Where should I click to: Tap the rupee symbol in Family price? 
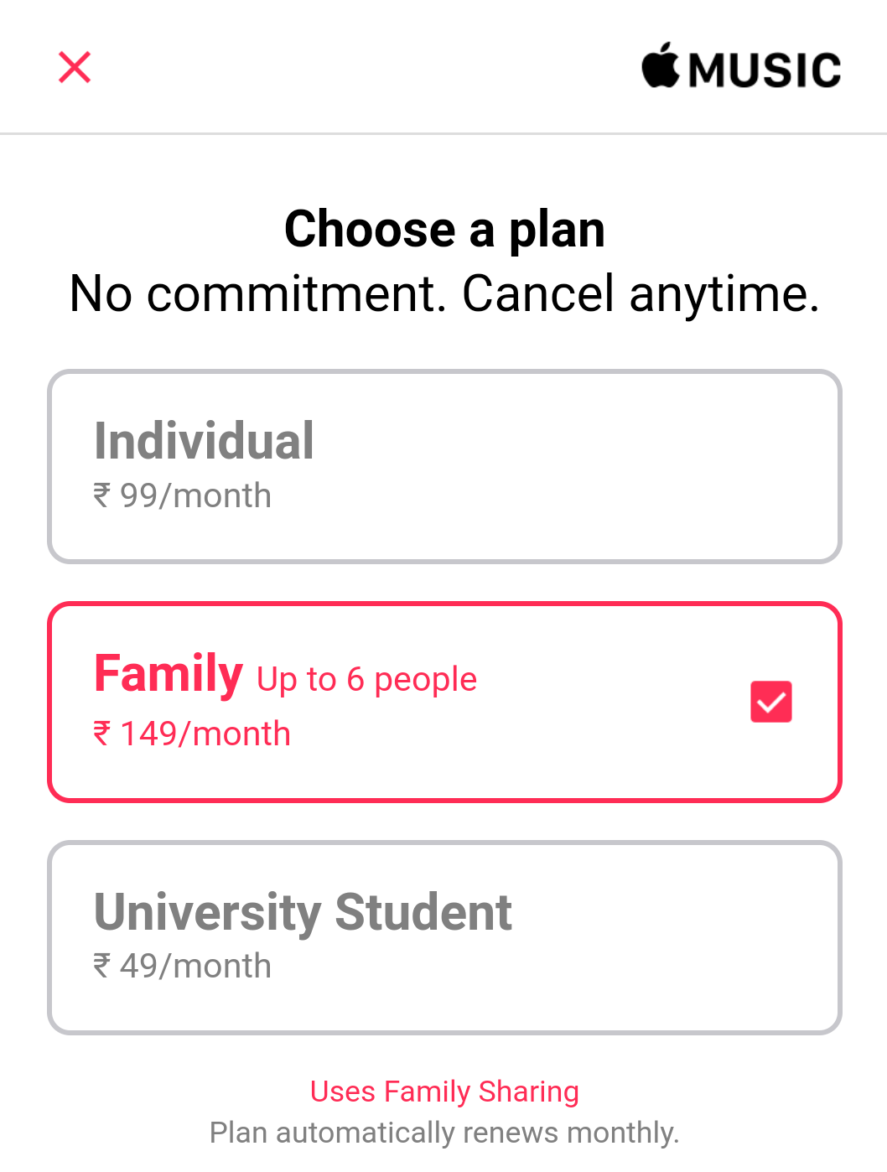101,734
